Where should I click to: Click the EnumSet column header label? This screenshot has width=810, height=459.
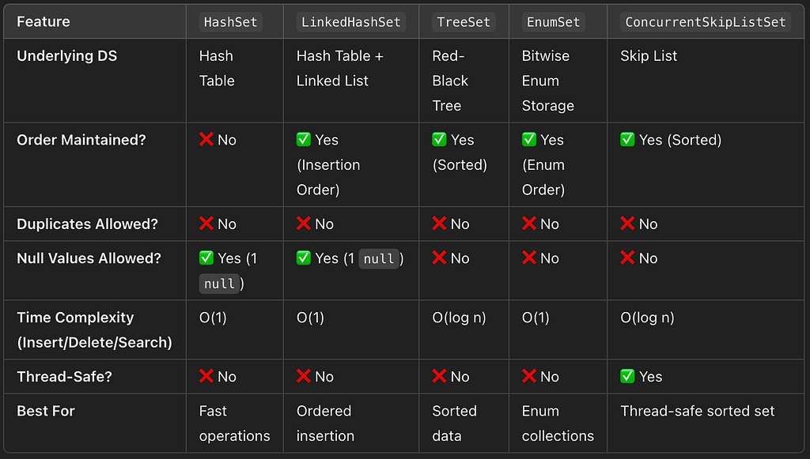[x=553, y=22]
